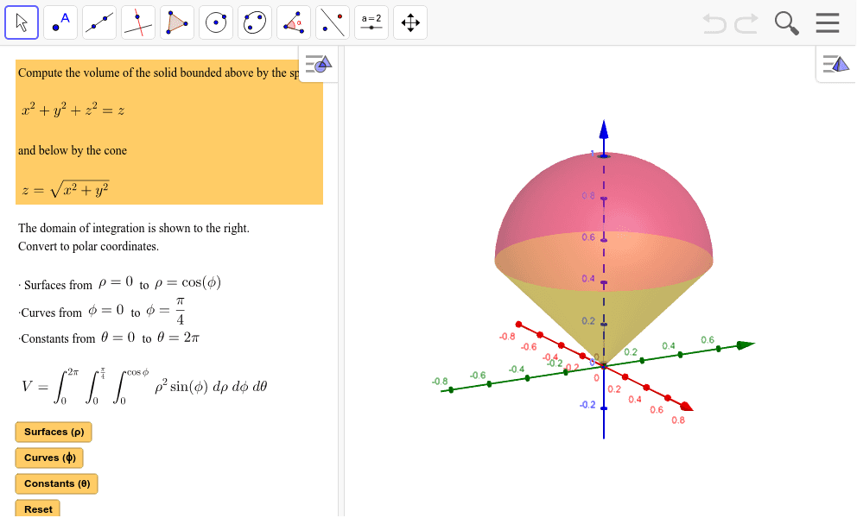This screenshot has width=857, height=518.
Task: Click the Constants (θ) button
Action: pos(57,484)
